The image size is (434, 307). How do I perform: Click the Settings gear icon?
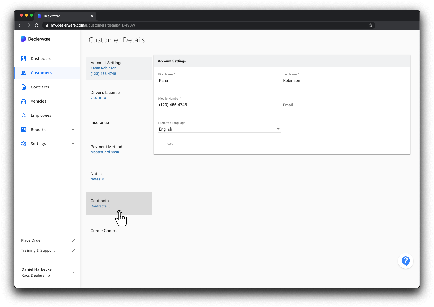[24, 144]
